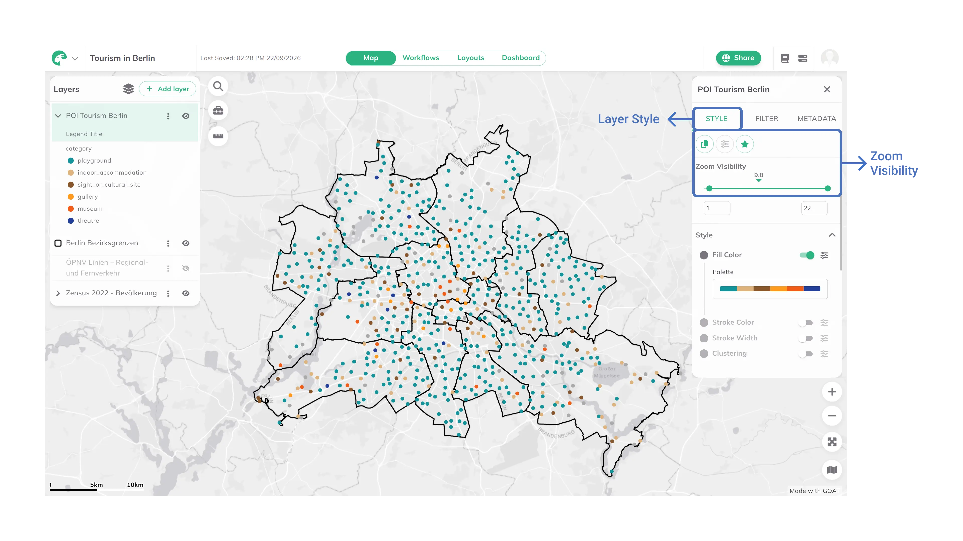
Task: Click the sliders settings icon beside copy style
Action: tap(725, 144)
